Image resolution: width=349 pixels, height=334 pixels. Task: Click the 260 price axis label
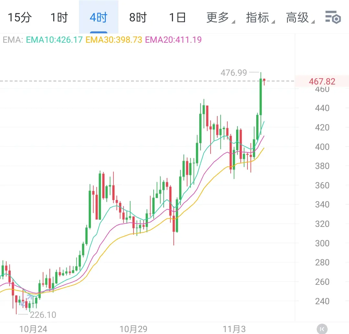pos(322,282)
